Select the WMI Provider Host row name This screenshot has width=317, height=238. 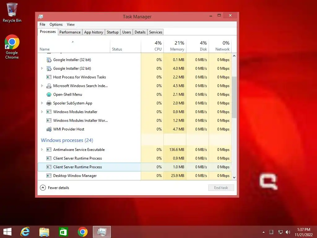click(69, 129)
